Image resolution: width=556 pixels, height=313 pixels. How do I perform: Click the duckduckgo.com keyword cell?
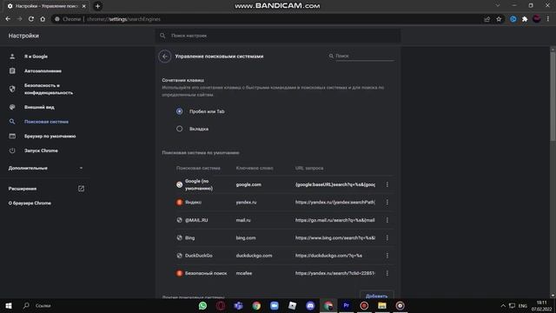coord(254,256)
